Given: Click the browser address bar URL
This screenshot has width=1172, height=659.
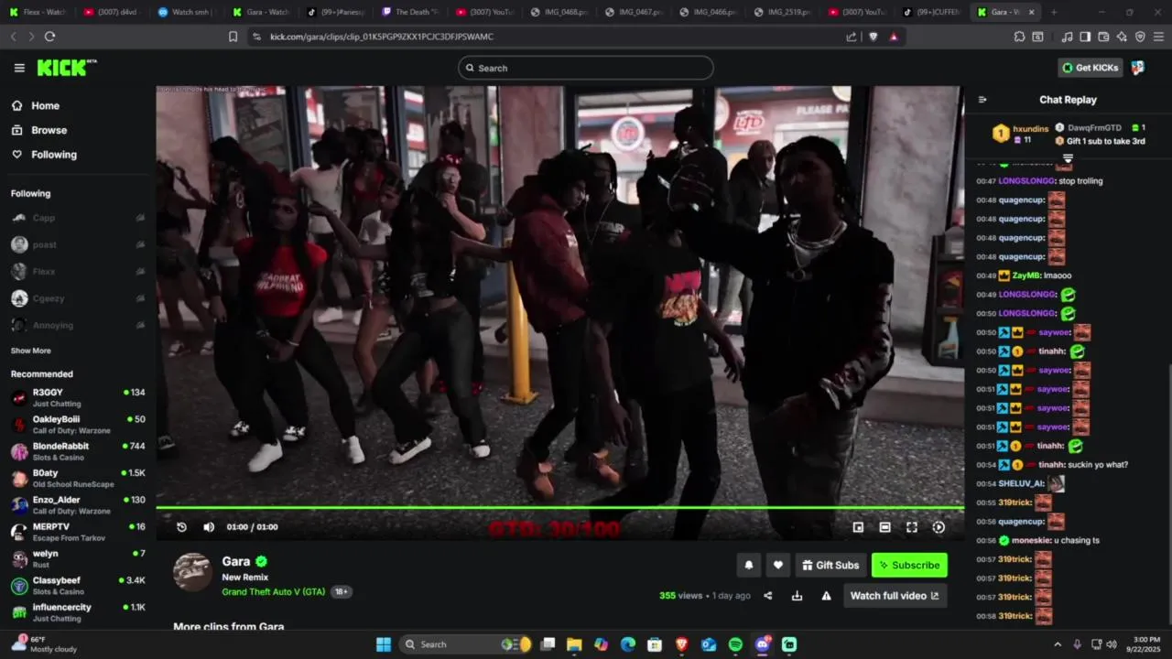Looking at the screenshot, I should 382,37.
